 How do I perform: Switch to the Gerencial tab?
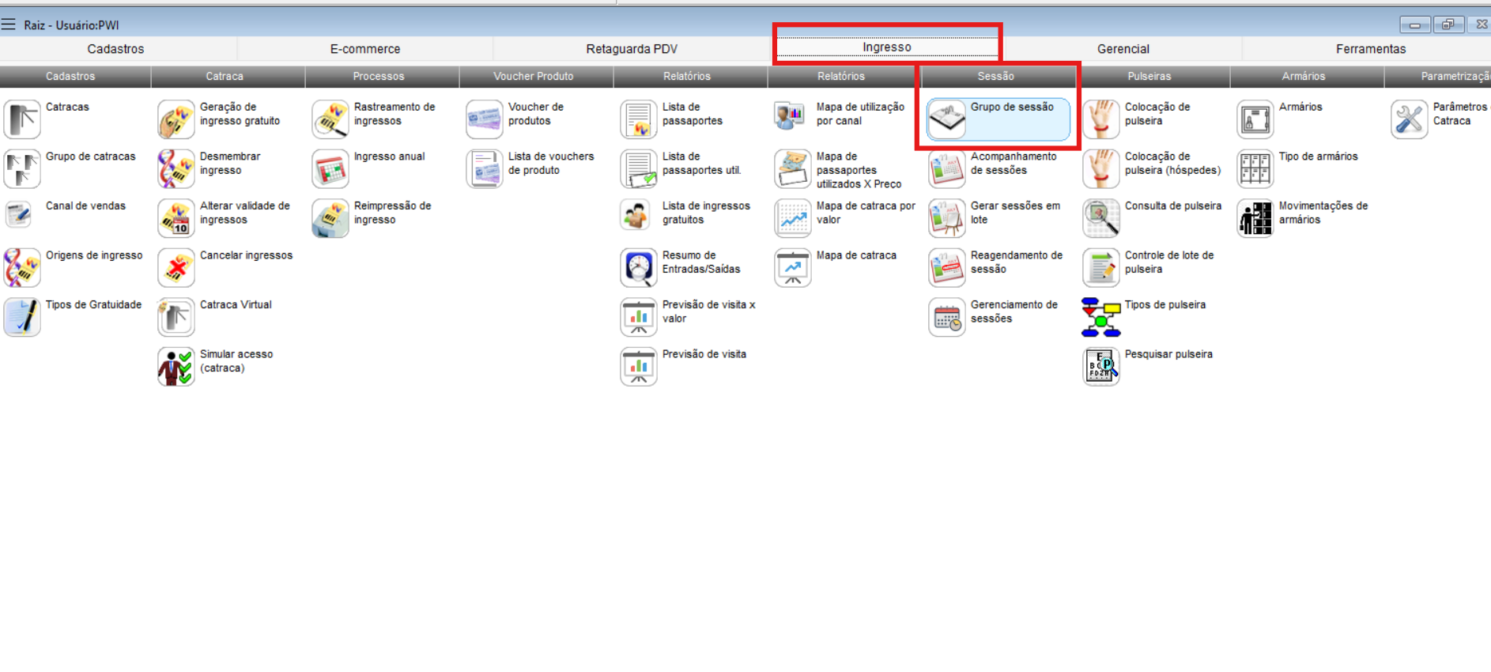tap(1123, 49)
